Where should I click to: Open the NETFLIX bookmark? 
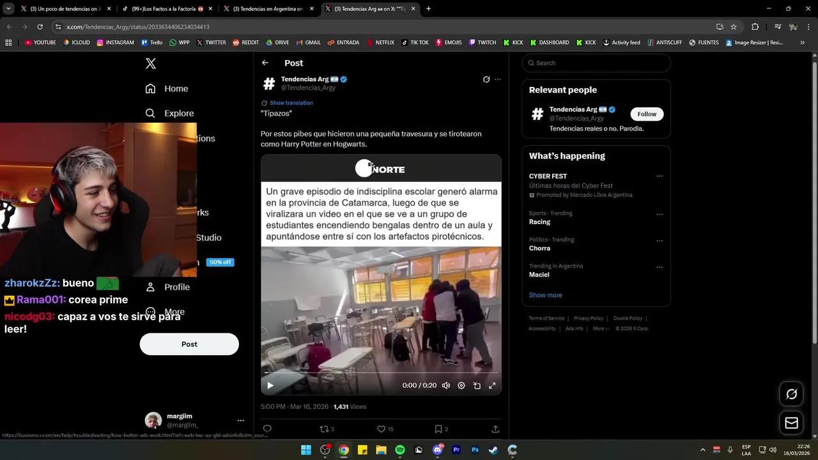coord(380,43)
